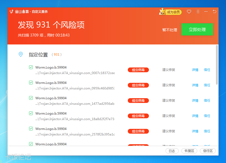
Task: Click 信任 on the 0959c460d985 row
Action: pos(207,85)
